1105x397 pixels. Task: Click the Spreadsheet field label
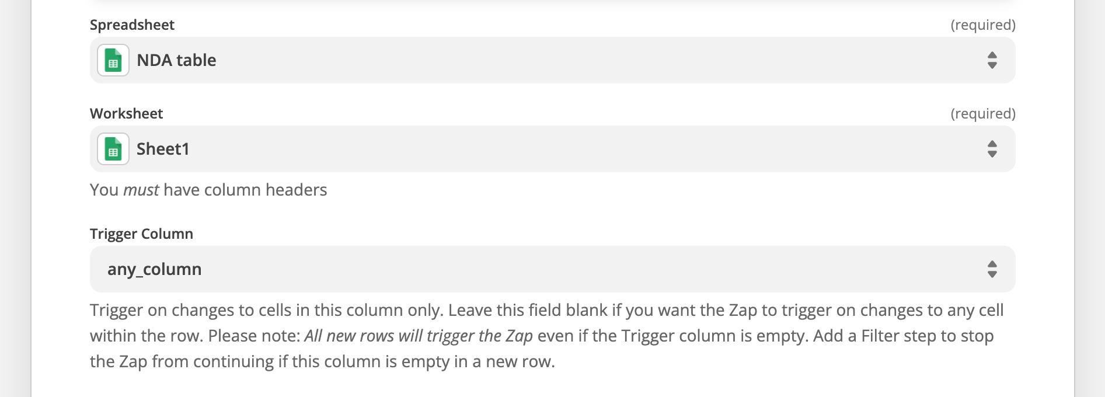coord(132,25)
